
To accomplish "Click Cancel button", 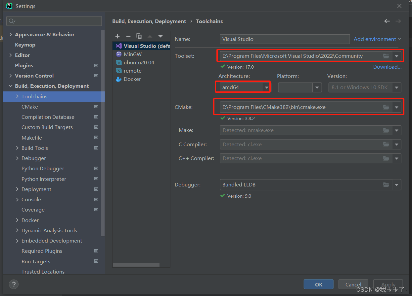I will [353, 284].
